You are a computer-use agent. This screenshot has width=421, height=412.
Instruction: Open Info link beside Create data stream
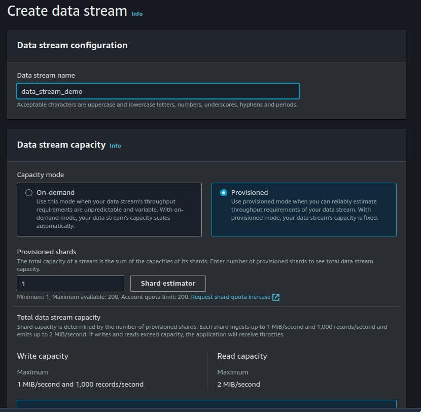[137, 14]
